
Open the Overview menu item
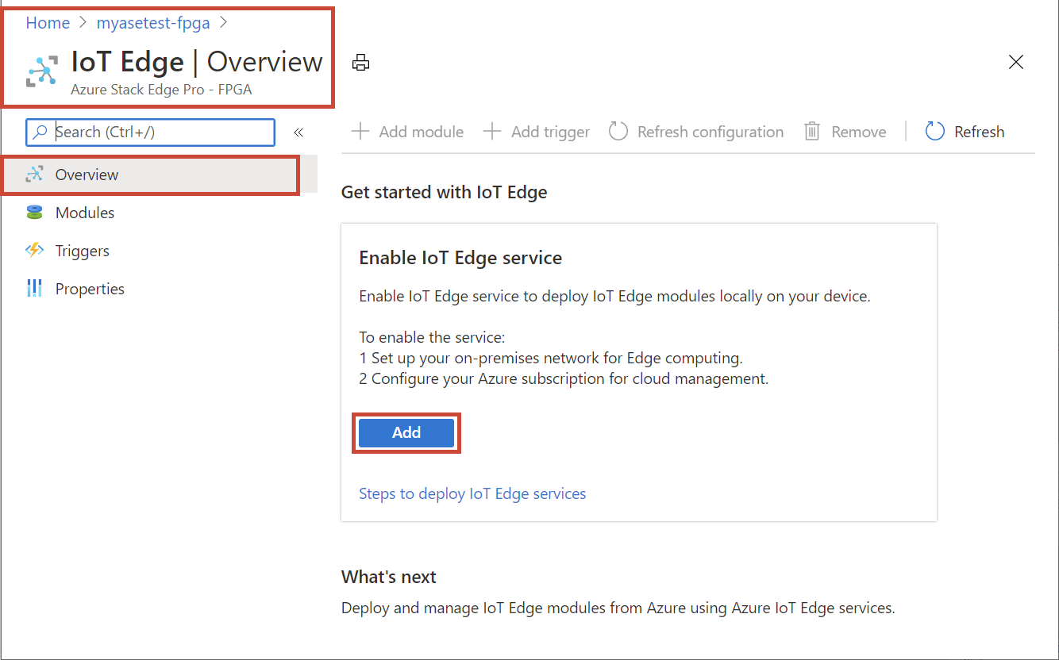tap(87, 175)
